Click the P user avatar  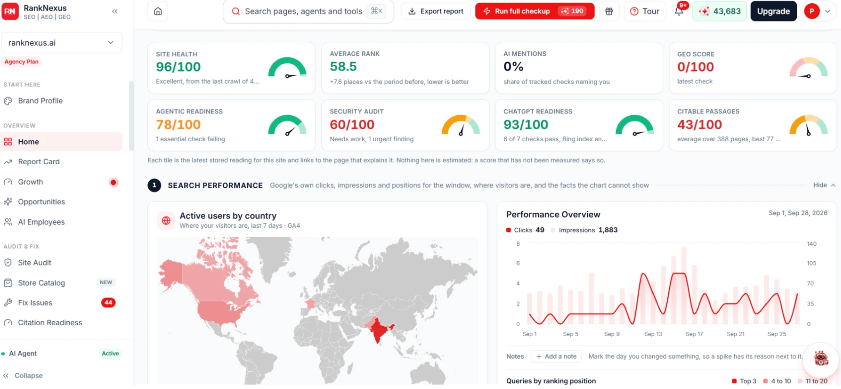click(812, 12)
